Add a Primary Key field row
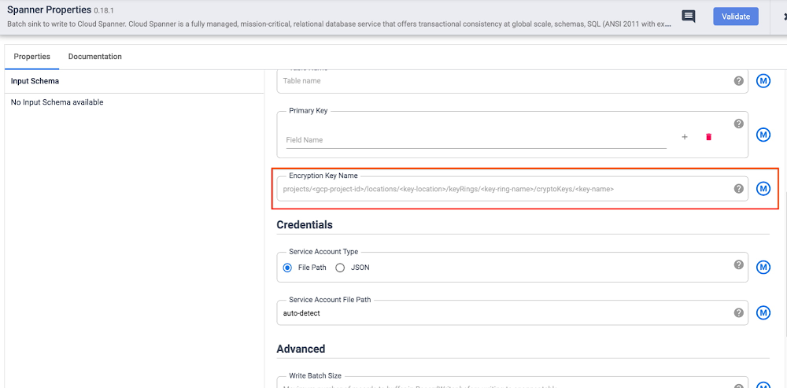 tap(685, 137)
